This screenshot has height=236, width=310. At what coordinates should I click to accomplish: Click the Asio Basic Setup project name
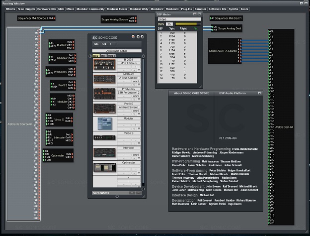pyautogui.click(x=117, y=51)
